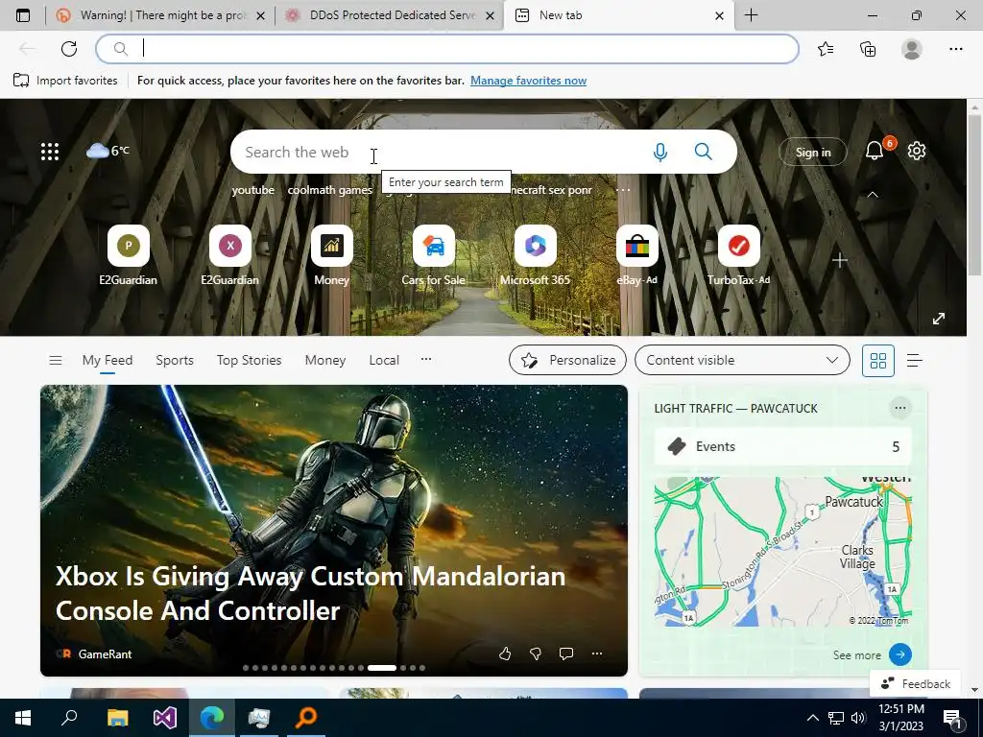Switch to DDoS Protected Dedicated Server tab

389,15
